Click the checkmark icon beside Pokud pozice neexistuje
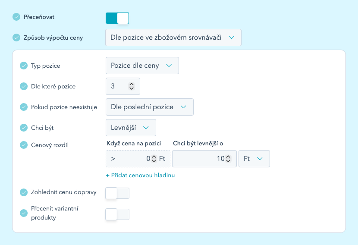The width and height of the screenshot is (358, 245). [24, 107]
